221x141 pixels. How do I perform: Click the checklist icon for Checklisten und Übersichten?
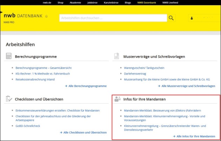click(9, 99)
